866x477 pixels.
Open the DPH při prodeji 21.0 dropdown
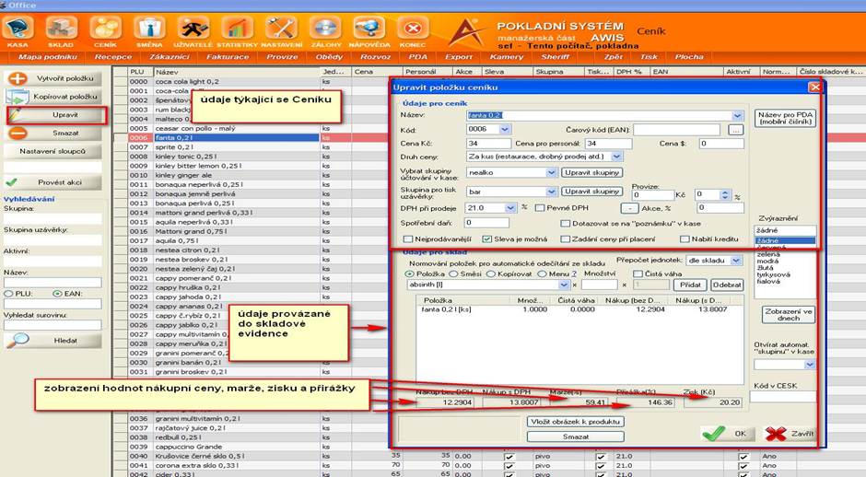[x=509, y=208]
